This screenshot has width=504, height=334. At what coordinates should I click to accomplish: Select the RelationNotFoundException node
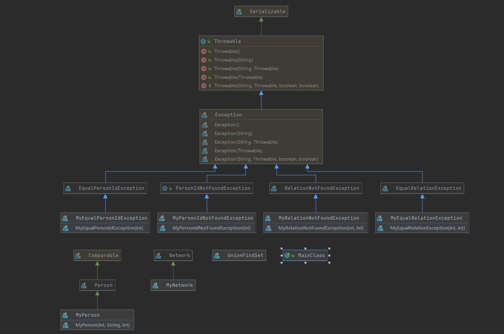pos(316,188)
